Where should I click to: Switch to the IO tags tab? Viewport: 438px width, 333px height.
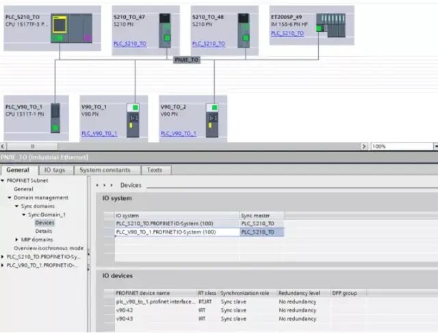pyautogui.click(x=55, y=170)
